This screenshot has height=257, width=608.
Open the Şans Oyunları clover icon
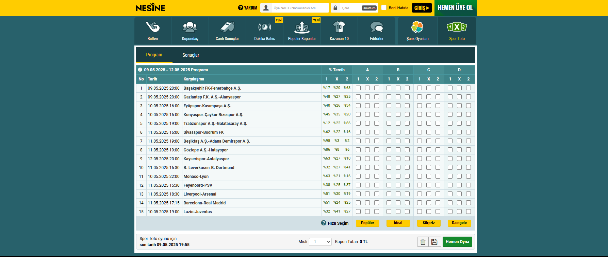[417, 27]
